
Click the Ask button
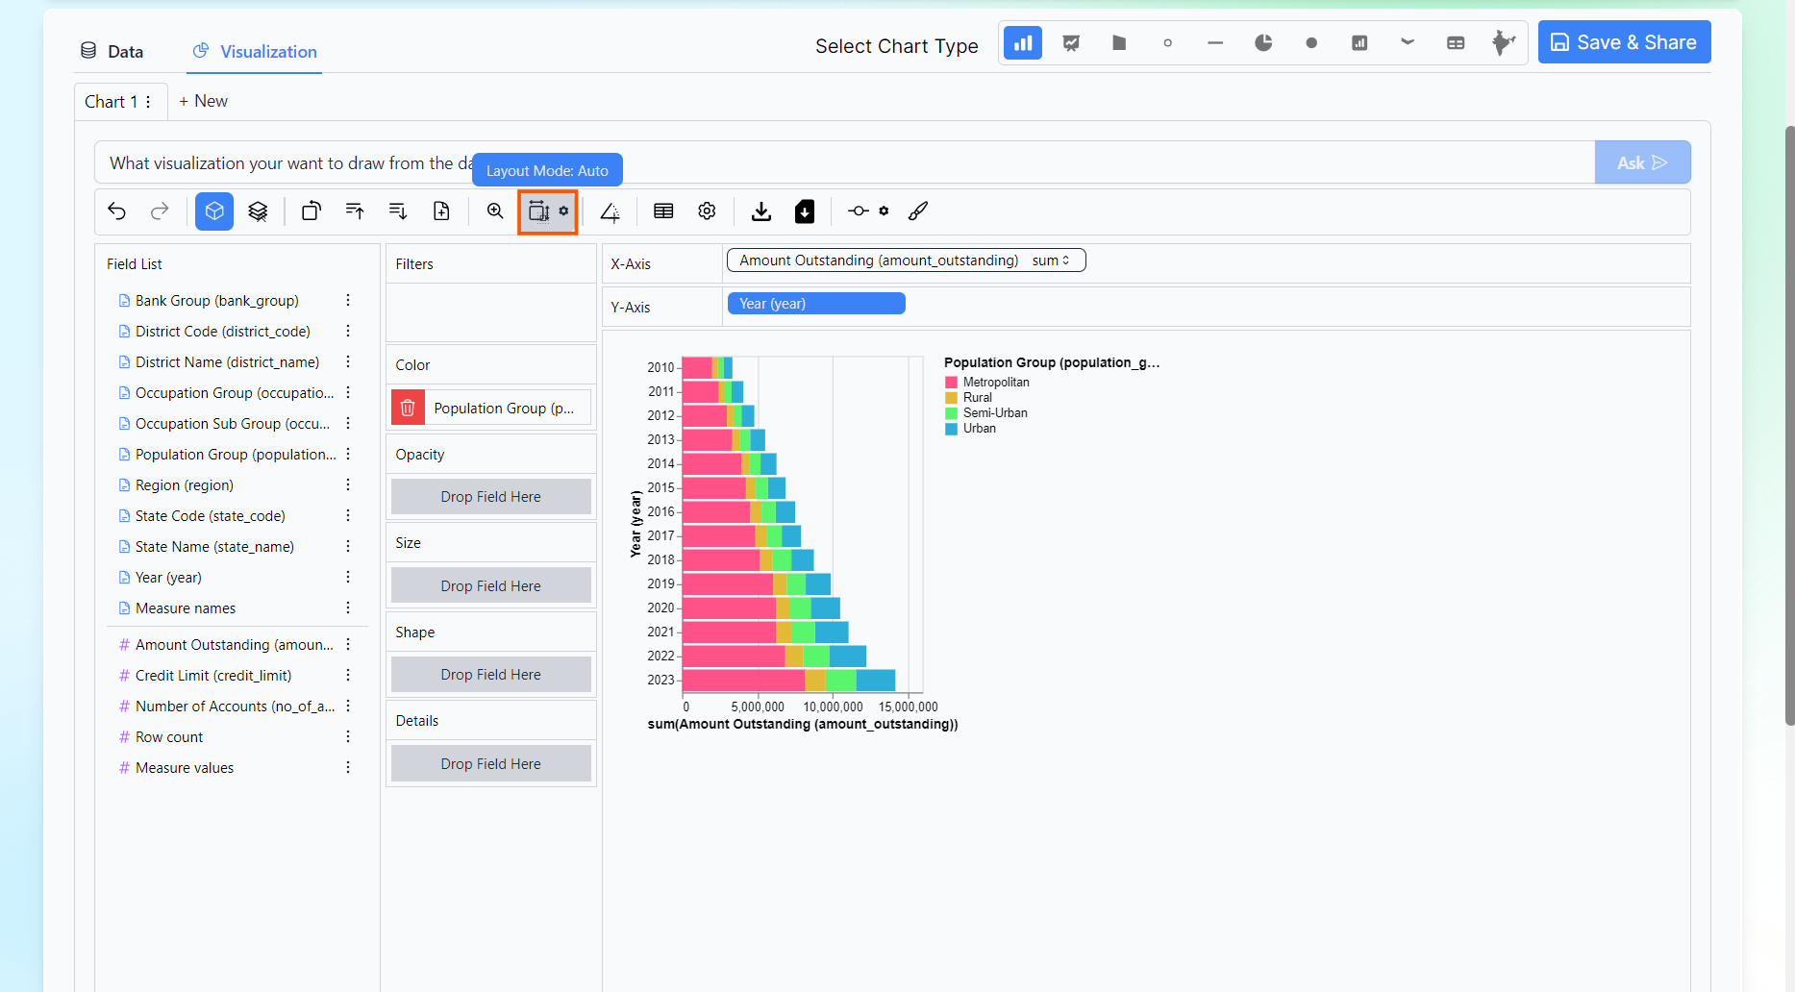tap(1641, 163)
